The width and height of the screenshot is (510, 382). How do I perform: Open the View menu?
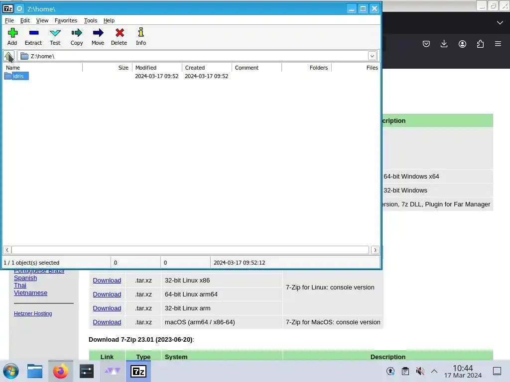point(42,20)
